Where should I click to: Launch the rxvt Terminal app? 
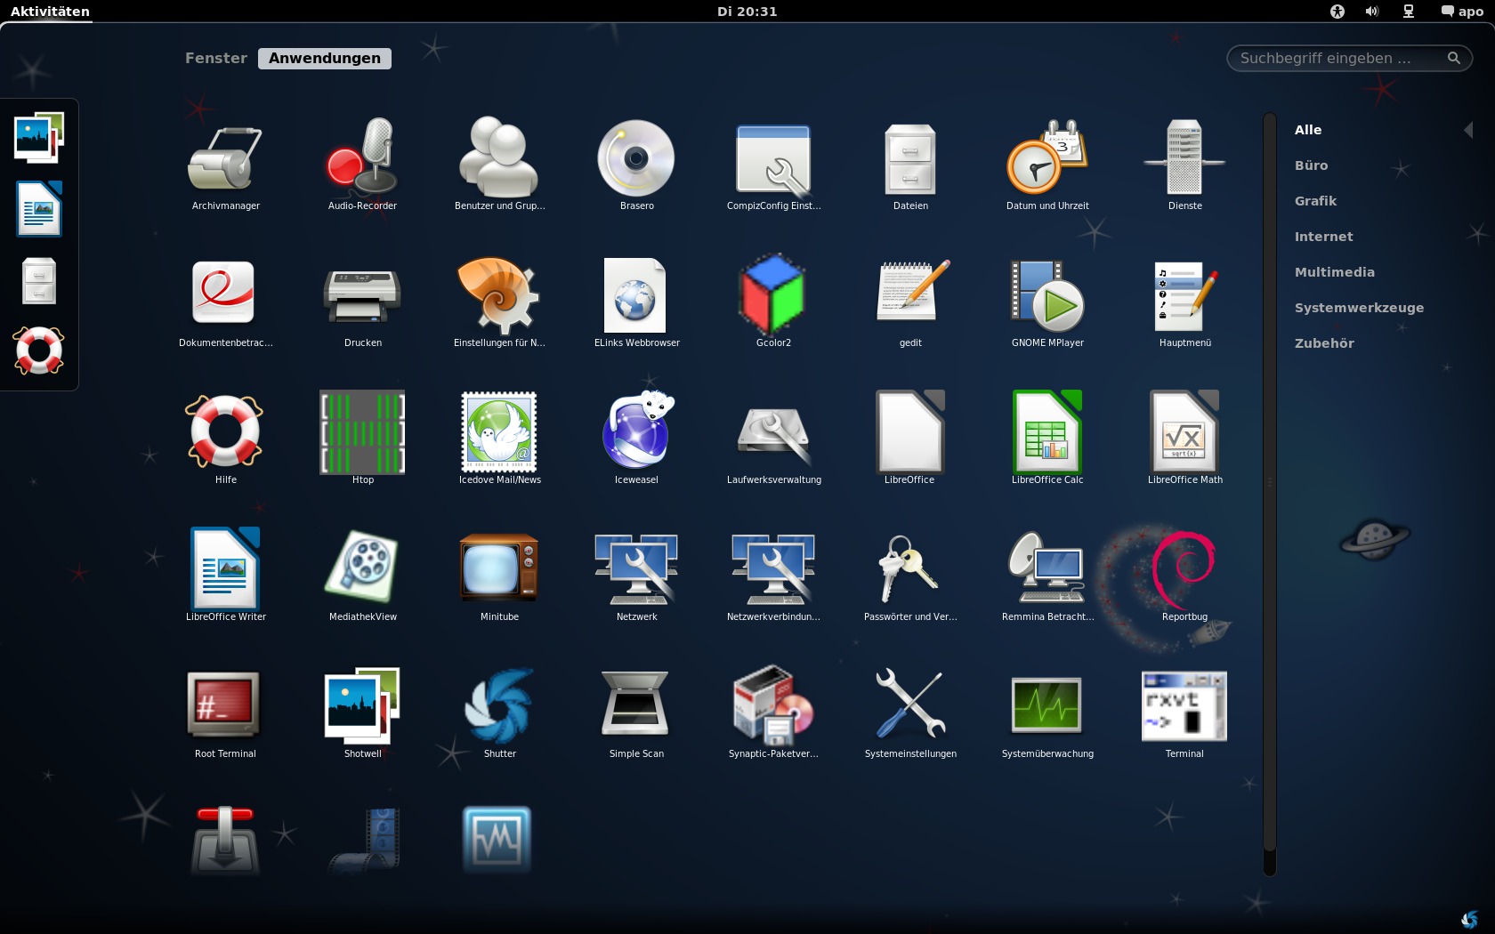(1184, 713)
